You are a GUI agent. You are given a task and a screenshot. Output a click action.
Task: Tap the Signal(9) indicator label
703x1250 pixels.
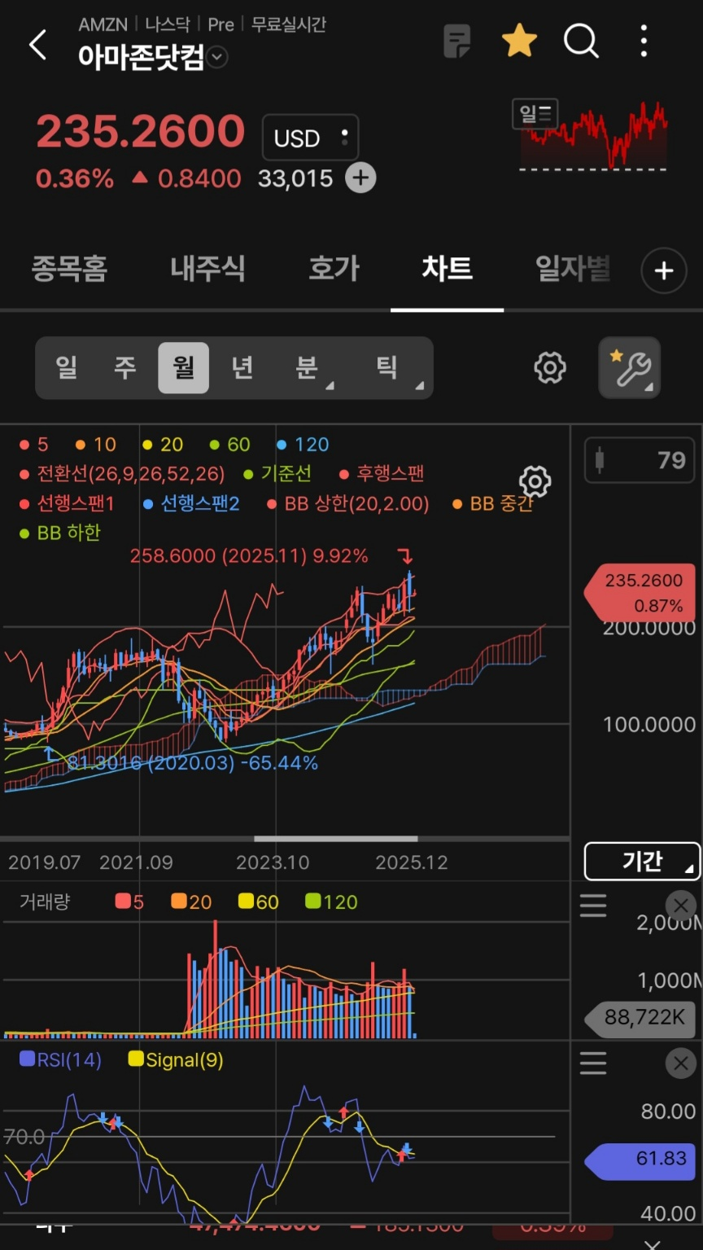pos(176,1059)
